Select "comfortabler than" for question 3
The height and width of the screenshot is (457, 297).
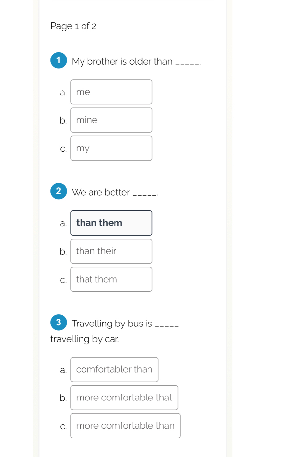click(114, 369)
